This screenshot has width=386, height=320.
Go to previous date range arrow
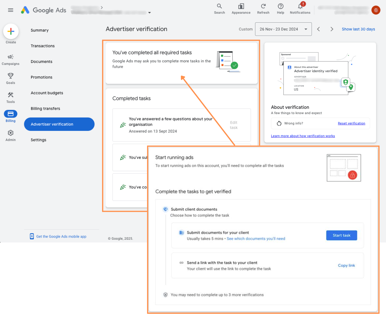(318, 29)
